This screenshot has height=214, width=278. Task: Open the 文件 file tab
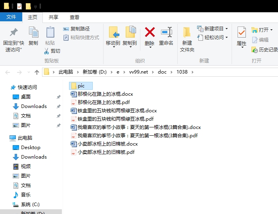[x=11, y=17]
